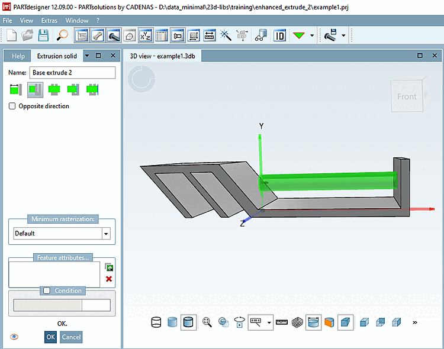Viewport: 444px width, 349px height.
Task: Choose the fixed-distance extrusion type icon
Action: point(15,90)
